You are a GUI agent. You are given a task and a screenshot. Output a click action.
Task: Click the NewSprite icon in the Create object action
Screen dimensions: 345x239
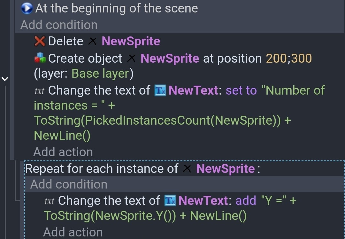coord(131,58)
